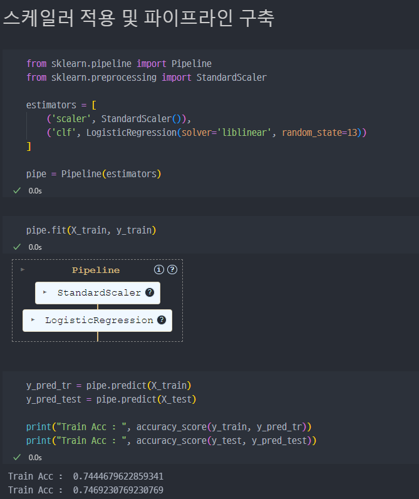The image size is (419, 499).
Task: Click the StandardScaler box label
Action: [x=99, y=293]
